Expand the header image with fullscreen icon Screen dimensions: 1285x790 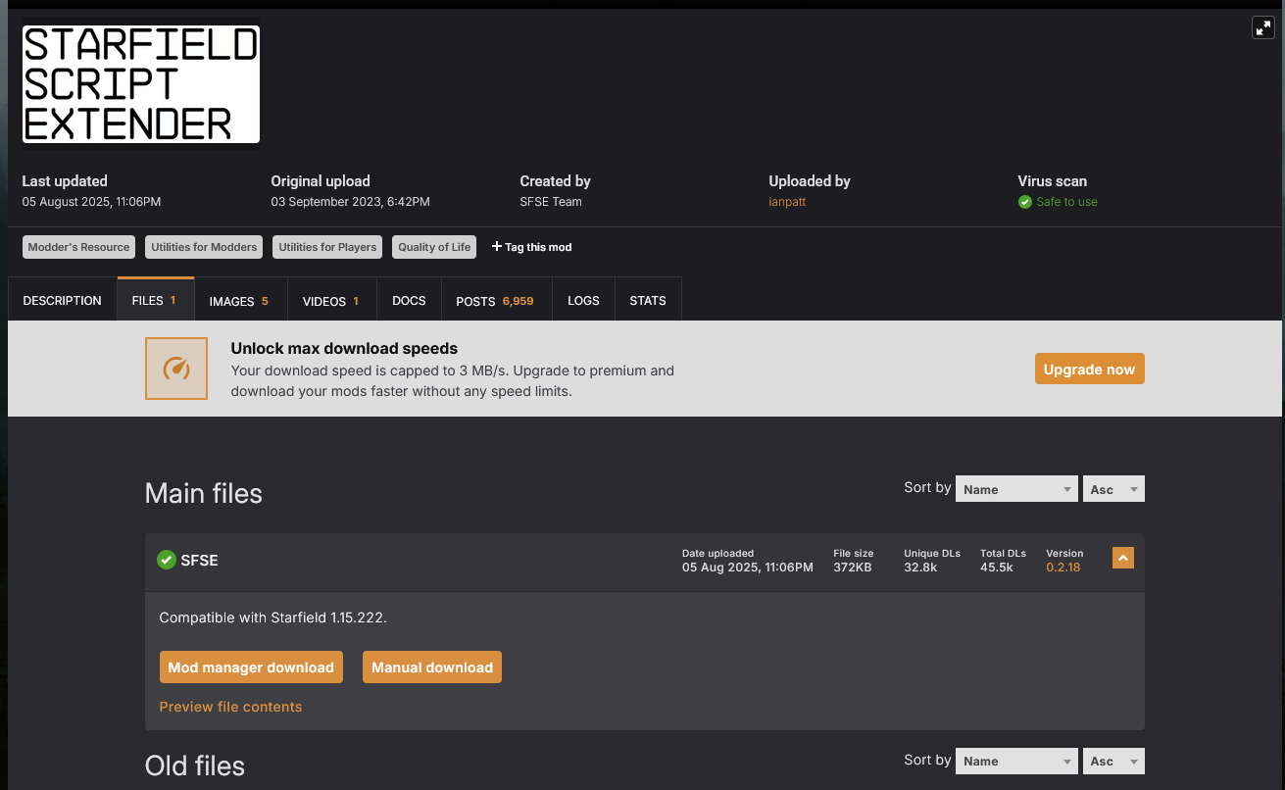tap(1263, 28)
